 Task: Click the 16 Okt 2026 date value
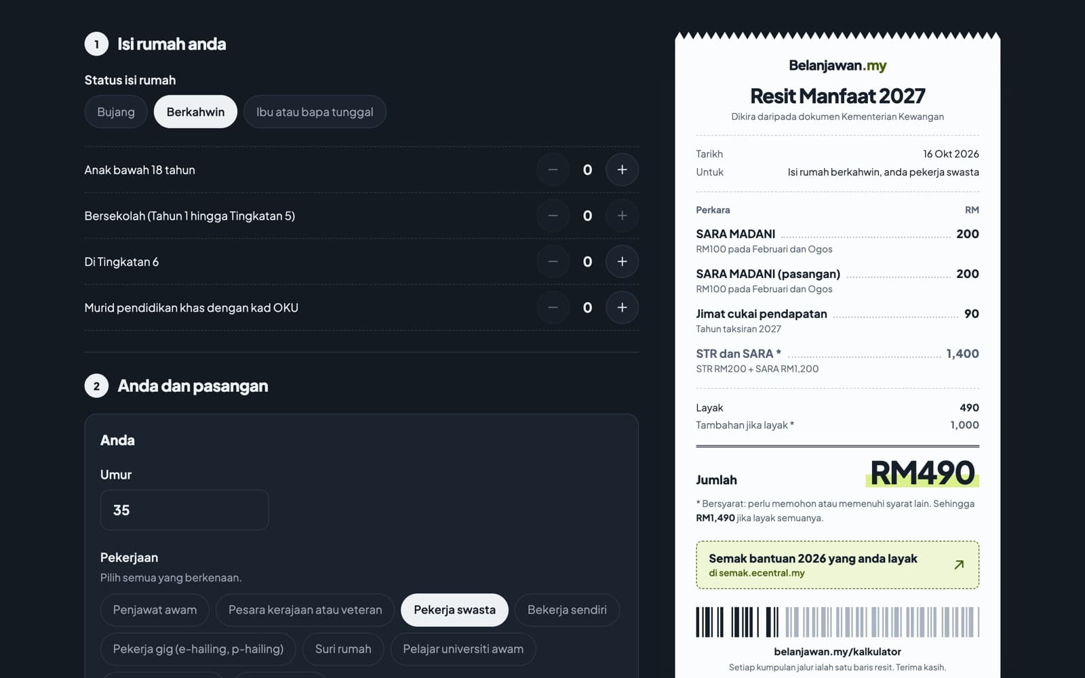(x=951, y=154)
